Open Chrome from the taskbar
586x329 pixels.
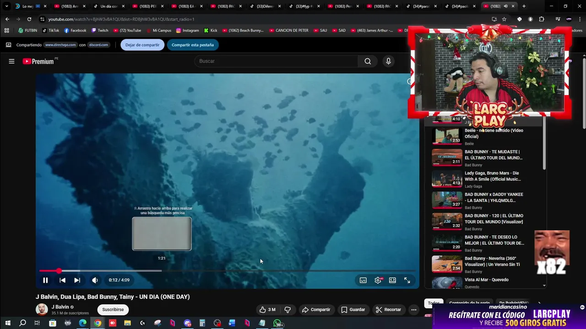pyautogui.click(x=98, y=323)
